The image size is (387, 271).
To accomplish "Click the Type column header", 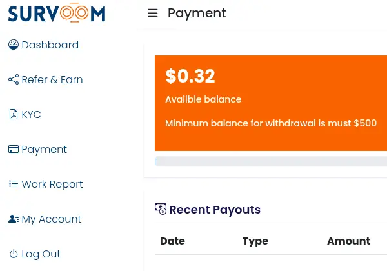I will click(x=255, y=241).
